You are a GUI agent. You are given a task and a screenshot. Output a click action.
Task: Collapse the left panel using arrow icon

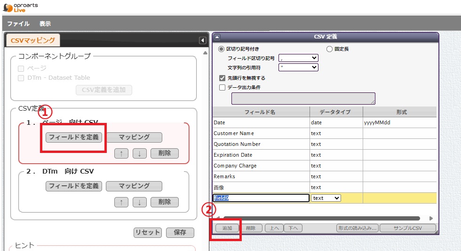[x=202, y=41]
